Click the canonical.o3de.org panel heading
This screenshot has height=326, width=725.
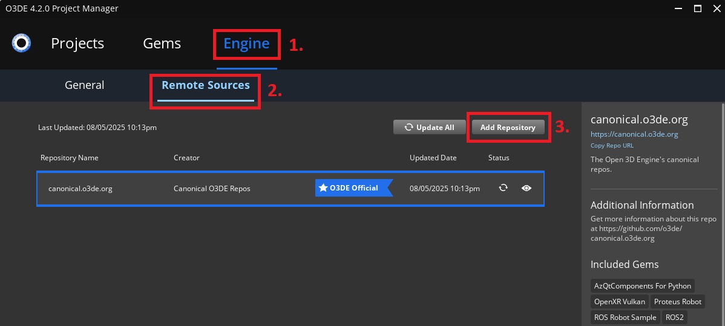(x=639, y=119)
